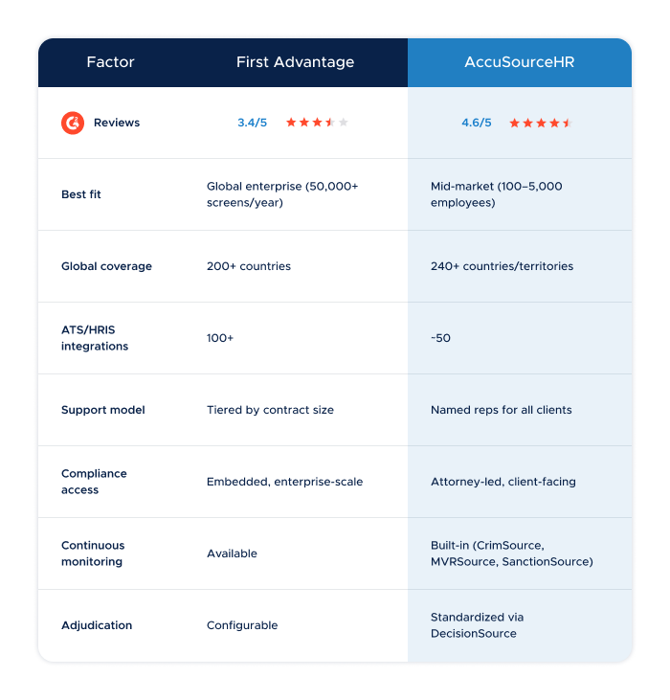
Task: Click the Support model row label
Action: click(103, 410)
